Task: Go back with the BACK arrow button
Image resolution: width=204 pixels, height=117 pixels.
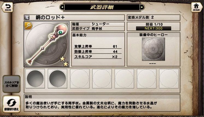Action: coord(7,7)
